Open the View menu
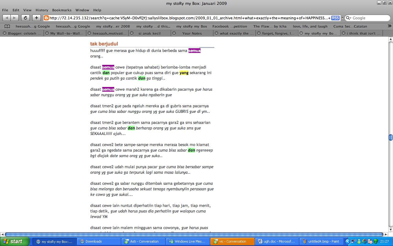 point(27,10)
